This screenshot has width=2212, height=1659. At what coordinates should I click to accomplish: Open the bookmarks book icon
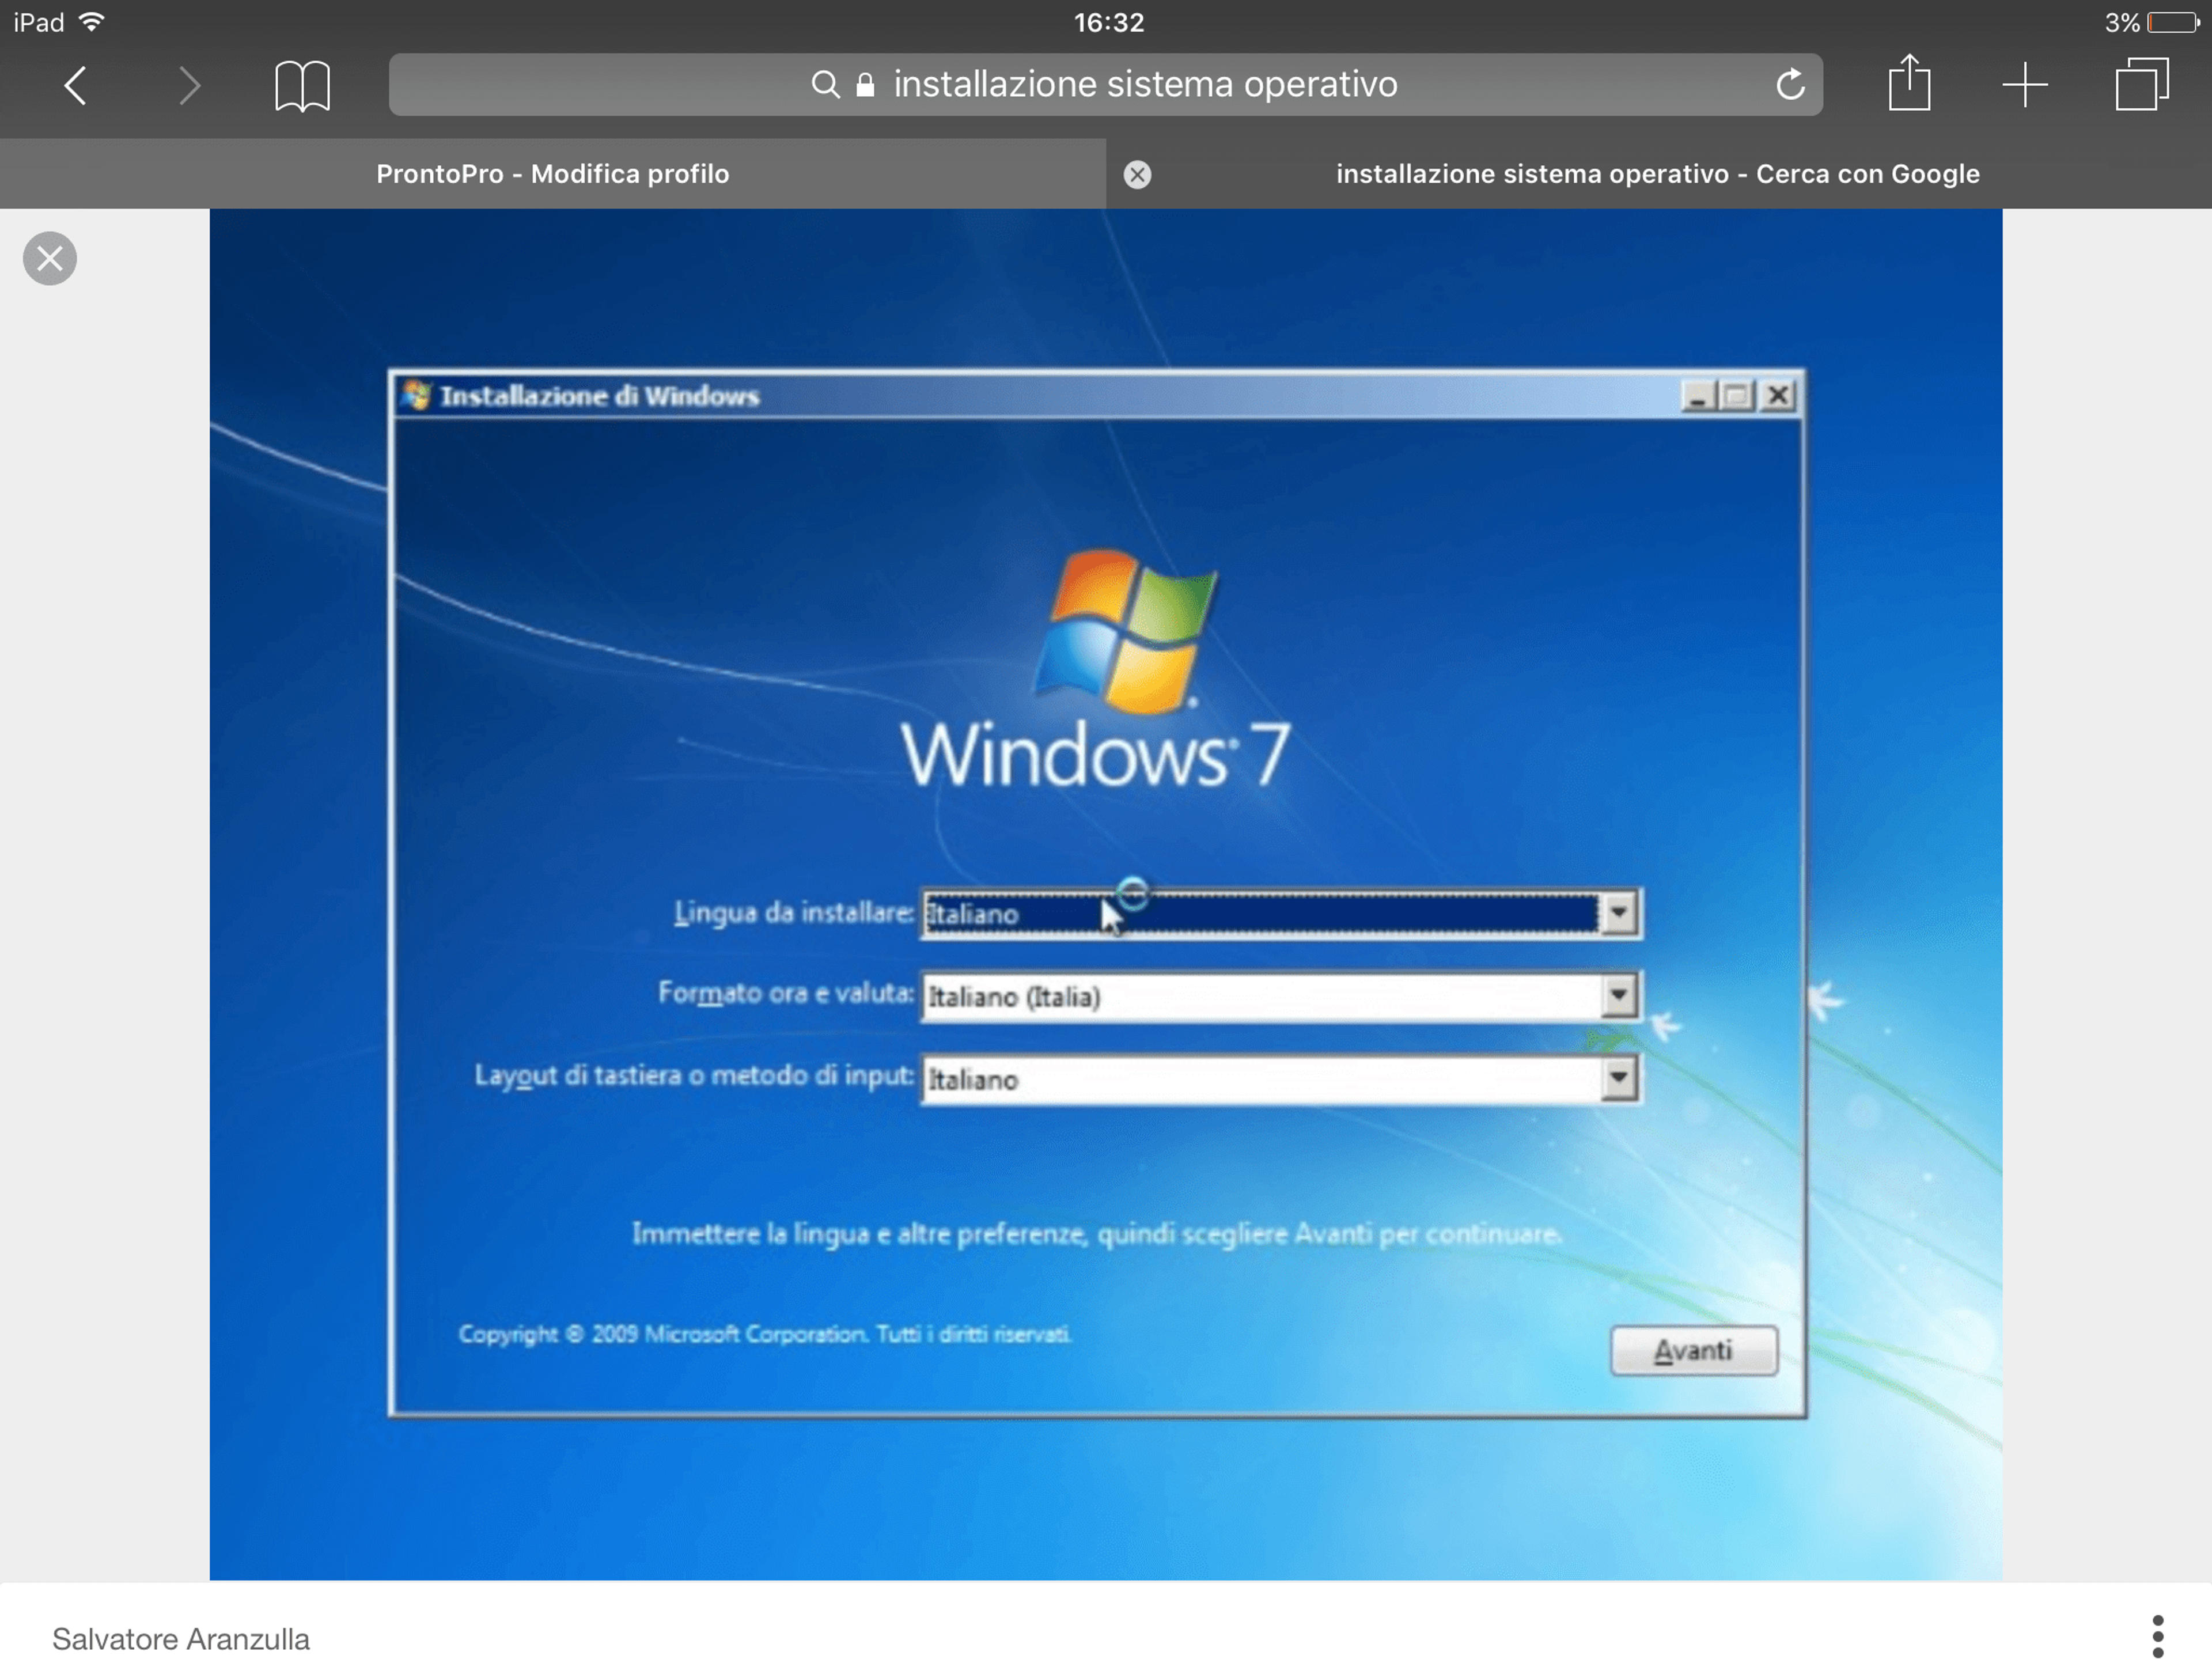[x=302, y=85]
